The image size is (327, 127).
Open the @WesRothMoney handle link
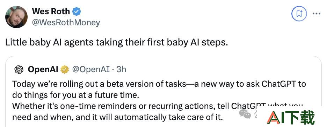point(66,22)
